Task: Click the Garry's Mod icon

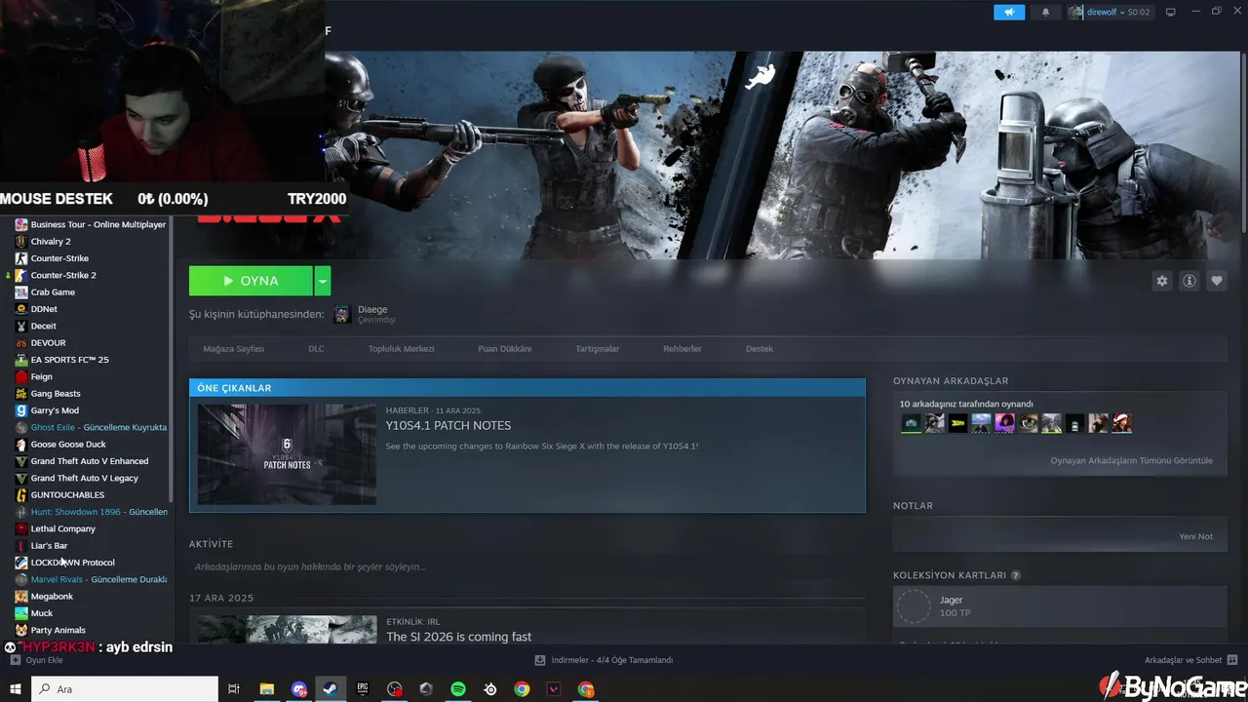Action: pyautogui.click(x=21, y=410)
